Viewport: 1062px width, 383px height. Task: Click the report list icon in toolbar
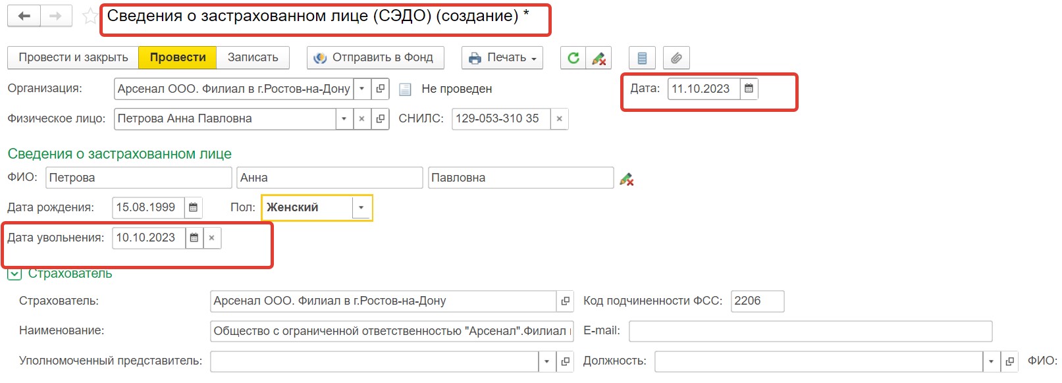(642, 58)
